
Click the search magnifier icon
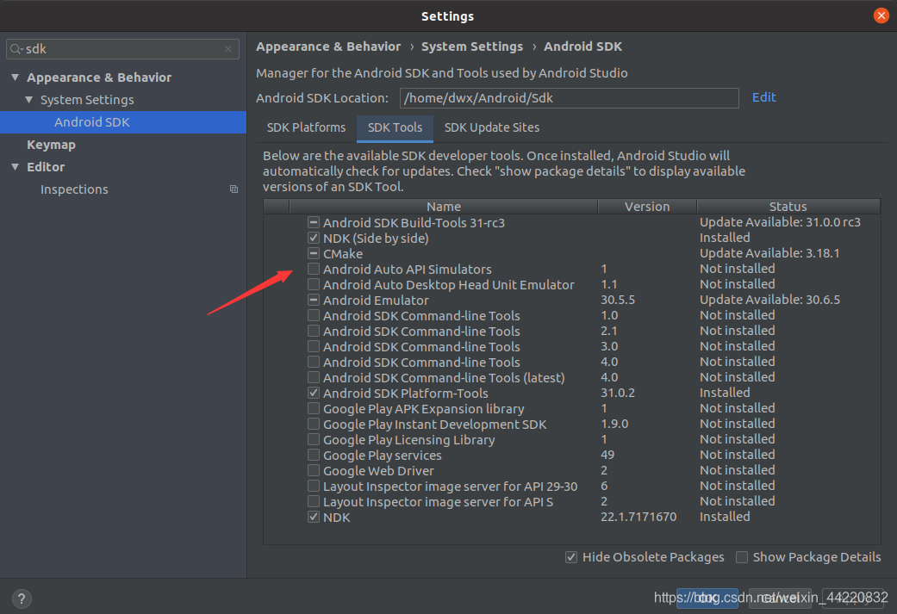[x=16, y=49]
